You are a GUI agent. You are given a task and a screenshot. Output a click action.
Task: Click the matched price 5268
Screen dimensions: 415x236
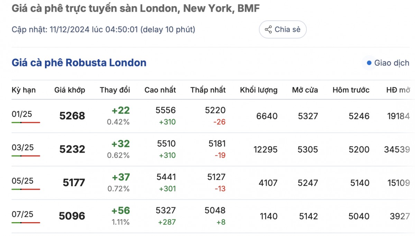tap(72, 116)
